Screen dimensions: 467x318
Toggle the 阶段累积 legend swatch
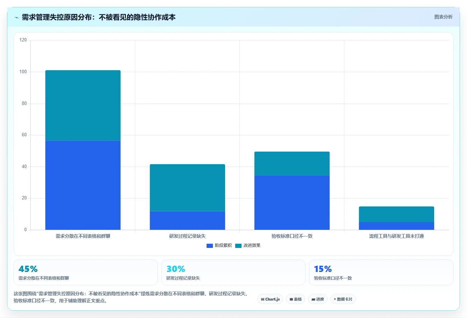click(210, 246)
